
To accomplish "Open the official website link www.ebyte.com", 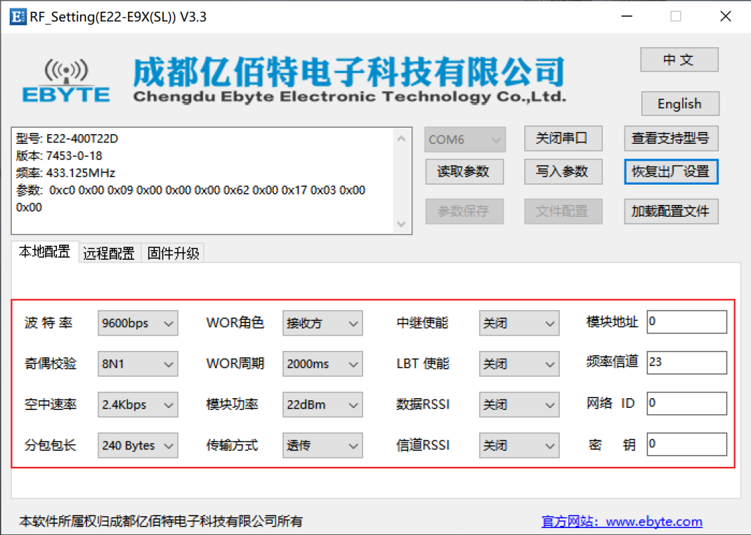I will (x=622, y=520).
